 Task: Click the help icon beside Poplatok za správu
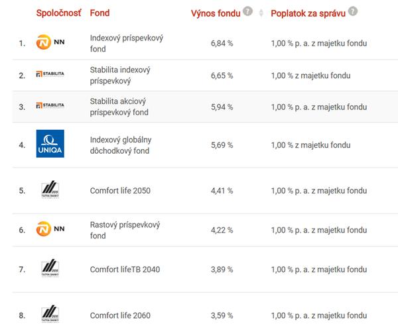click(353, 11)
